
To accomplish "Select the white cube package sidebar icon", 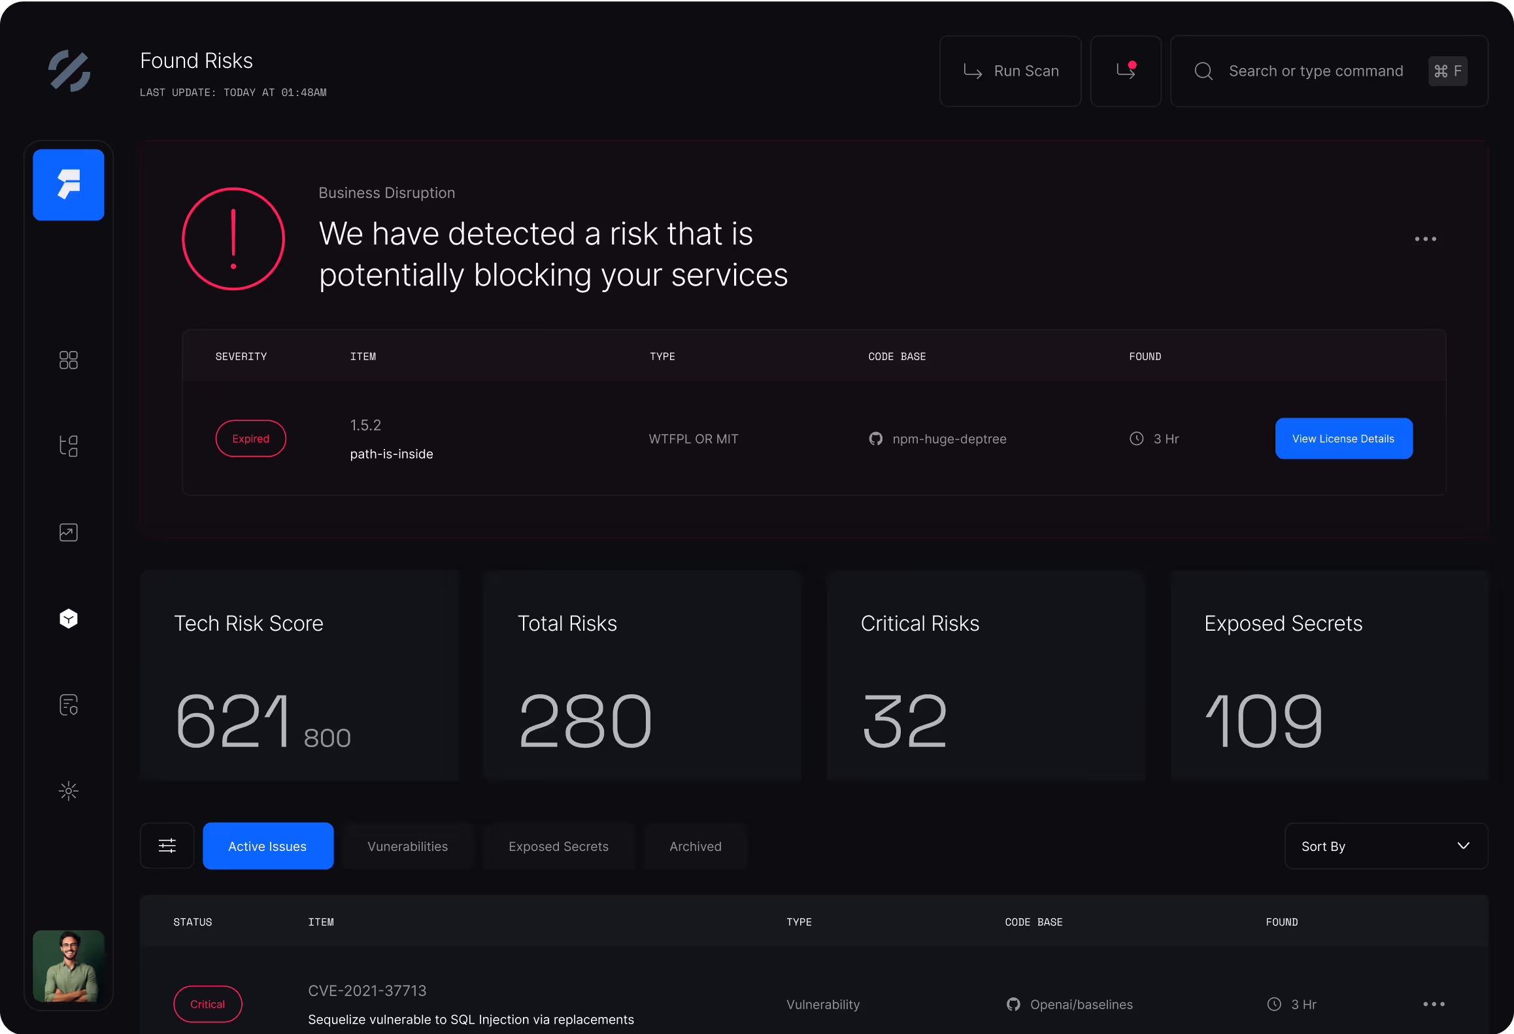I will pyautogui.click(x=69, y=618).
